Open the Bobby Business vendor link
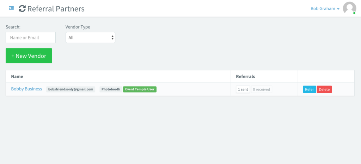Viewport: 361px width, 164px height. [26, 89]
